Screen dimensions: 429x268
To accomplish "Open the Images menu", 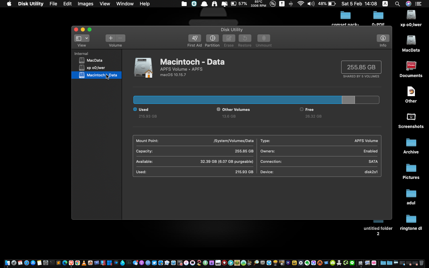I will (x=85, y=4).
